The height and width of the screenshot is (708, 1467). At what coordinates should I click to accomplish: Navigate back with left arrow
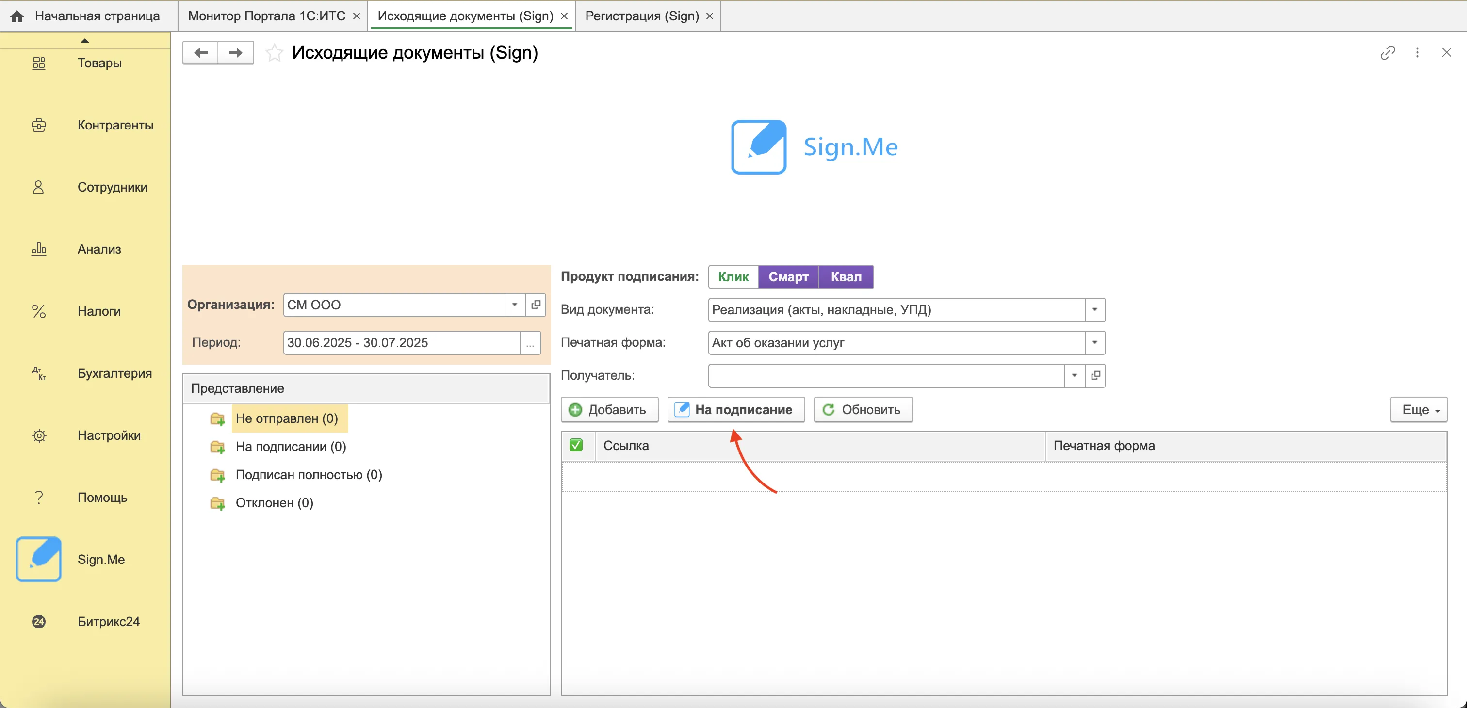(x=200, y=53)
